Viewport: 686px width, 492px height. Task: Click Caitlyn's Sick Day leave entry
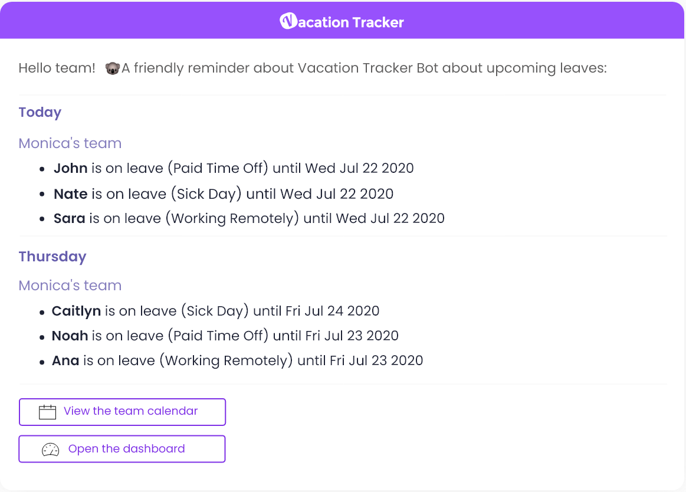(x=215, y=311)
